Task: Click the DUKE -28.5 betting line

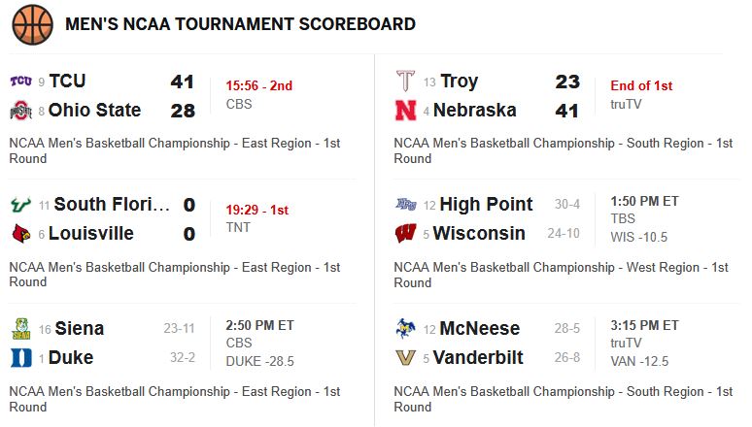Action: click(259, 361)
